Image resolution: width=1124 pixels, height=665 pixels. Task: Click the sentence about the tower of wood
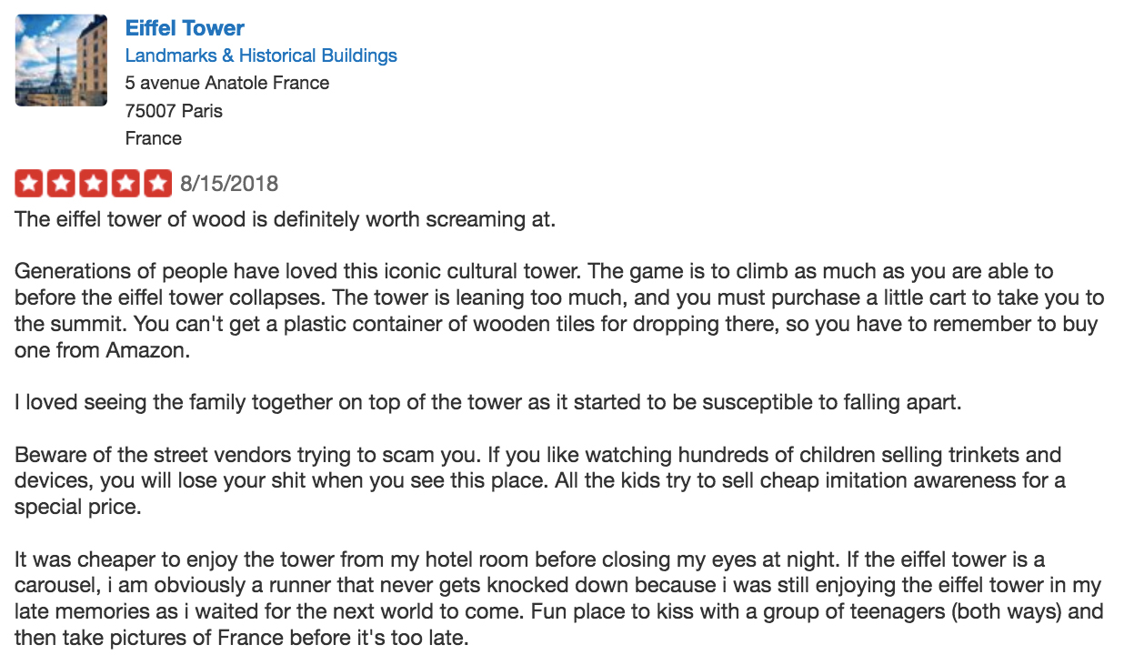pyautogui.click(x=285, y=219)
